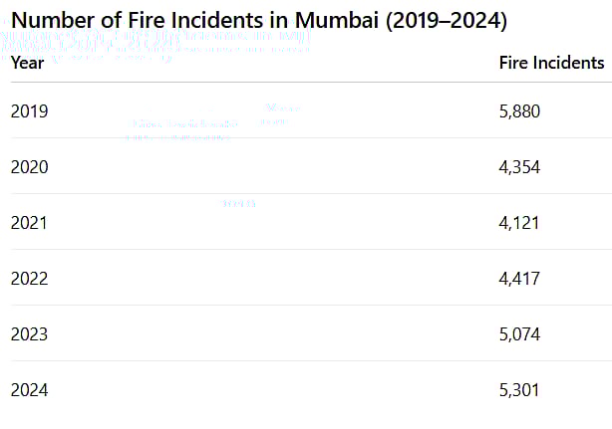Click the 2023 year cell
This screenshot has height=429, width=612.
pyautogui.click(x=29, y=334)
